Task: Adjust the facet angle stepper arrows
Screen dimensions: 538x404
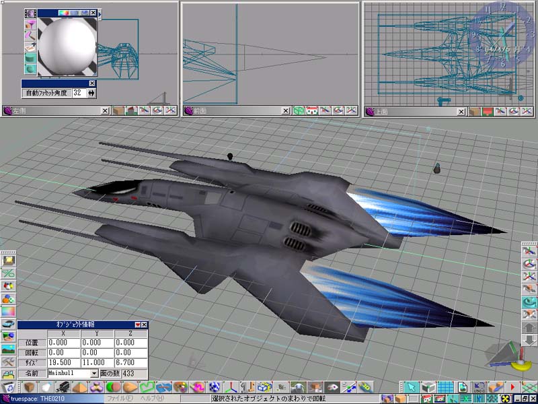Action: click(91, 93)
